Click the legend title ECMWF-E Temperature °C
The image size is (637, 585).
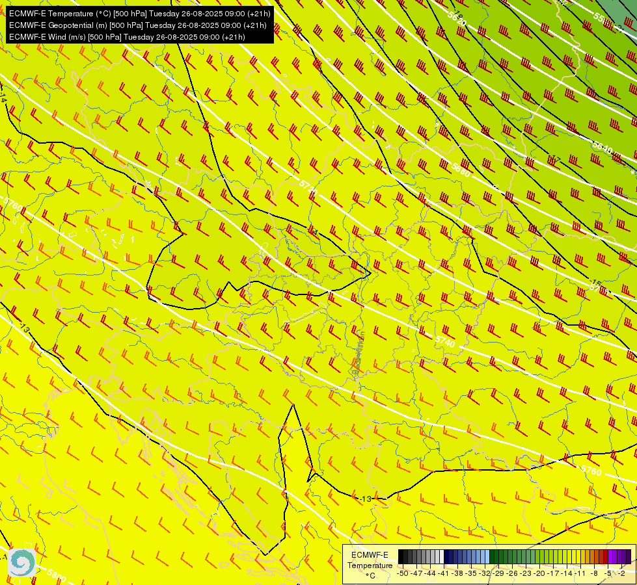point(370,565)
